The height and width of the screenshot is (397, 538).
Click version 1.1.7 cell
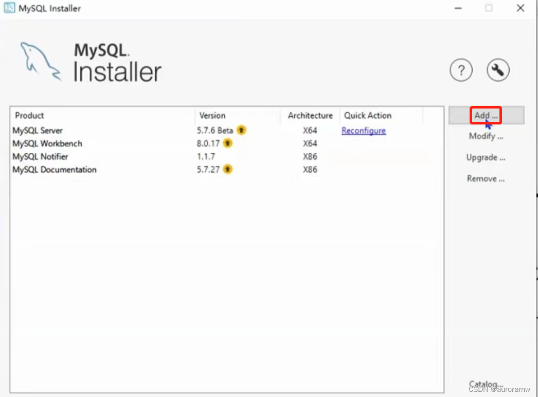[206, 156]
